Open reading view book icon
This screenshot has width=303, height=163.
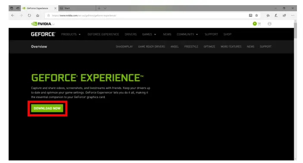point(250,15)
